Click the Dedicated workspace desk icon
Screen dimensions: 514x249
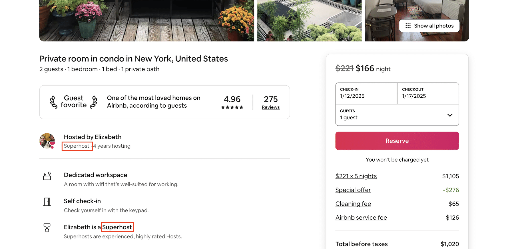(x=47, y=176)
